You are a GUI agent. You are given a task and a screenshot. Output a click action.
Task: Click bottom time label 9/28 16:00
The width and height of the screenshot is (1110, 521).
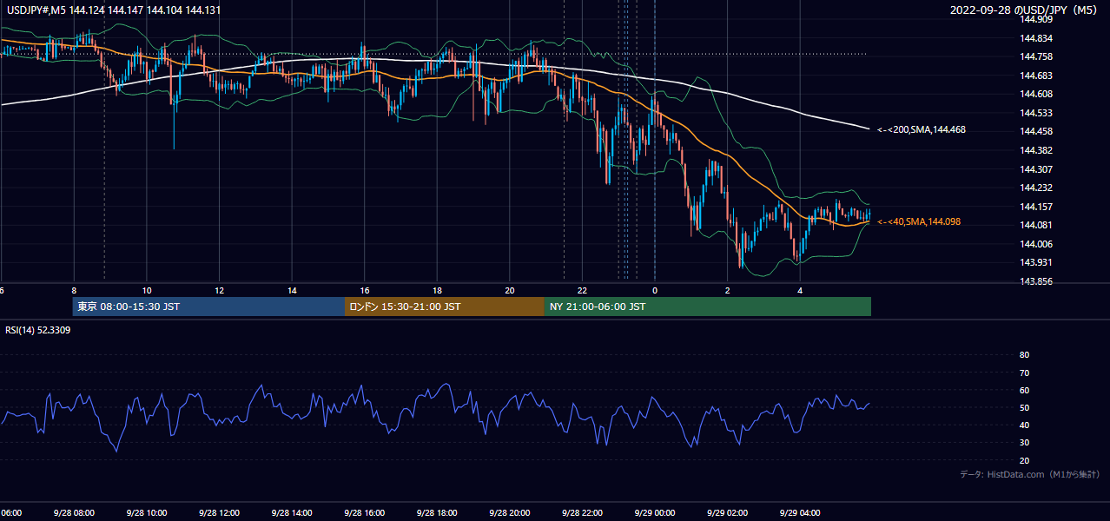(x=364, y=513)
